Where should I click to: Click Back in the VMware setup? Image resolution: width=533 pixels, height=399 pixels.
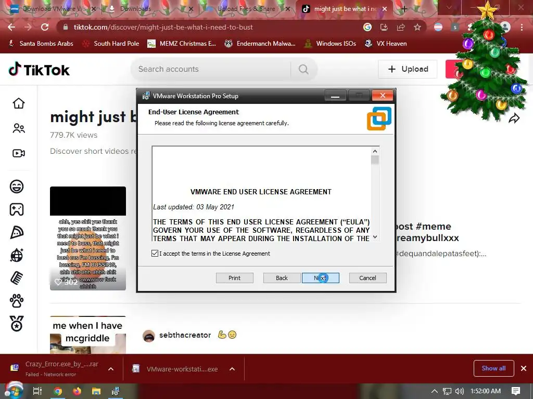click(282, 278)
